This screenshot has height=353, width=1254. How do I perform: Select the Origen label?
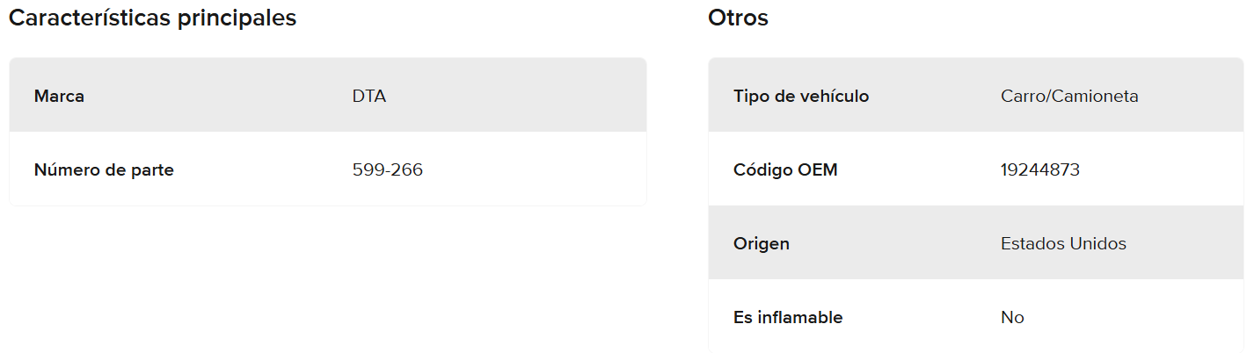click(762, 243)
